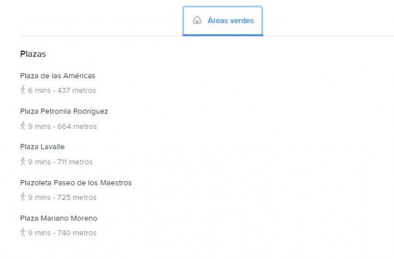The image size is (394, 259).
Task: Click the Plazas section heading
Action: tap(33, 54)
